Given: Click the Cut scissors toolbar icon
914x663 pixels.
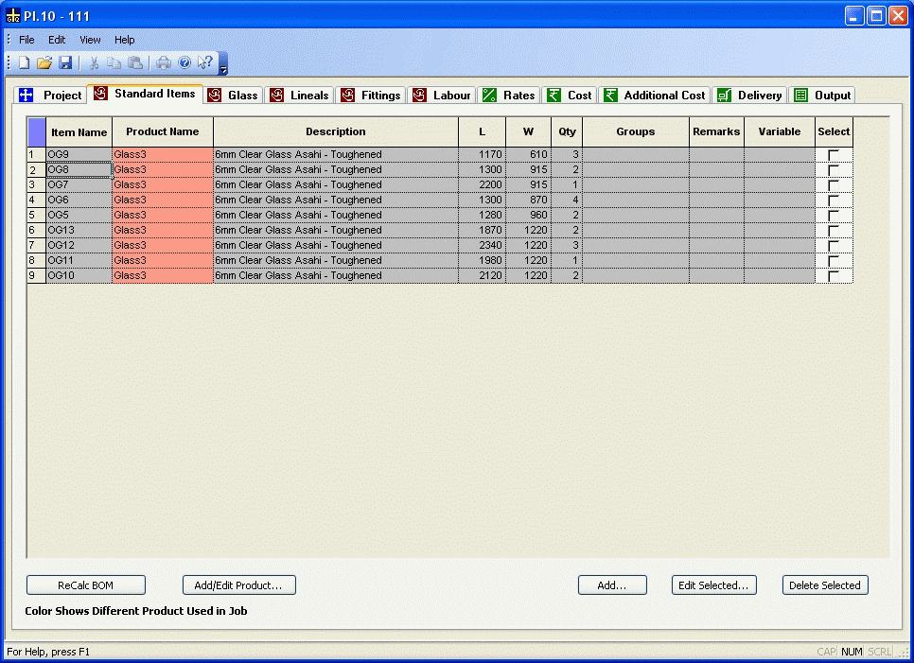Looking at the screenshot, I should [95, 63].
